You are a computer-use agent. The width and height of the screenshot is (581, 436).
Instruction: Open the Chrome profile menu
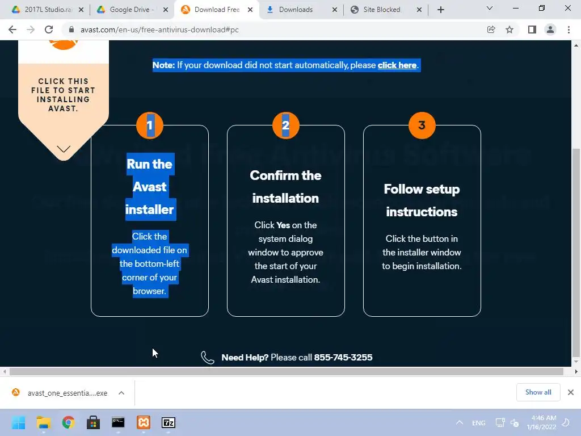coord(550,30)
